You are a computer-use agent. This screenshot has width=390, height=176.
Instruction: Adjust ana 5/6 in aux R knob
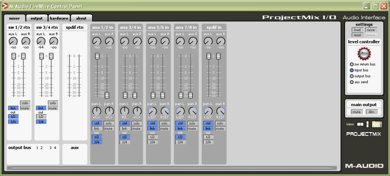pos(165,41)
